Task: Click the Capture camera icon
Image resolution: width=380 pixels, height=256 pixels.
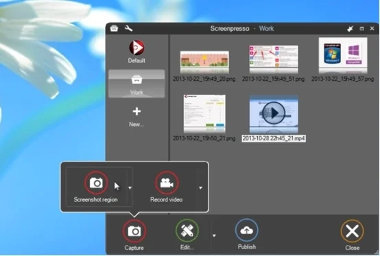Action: (x=134, y=231)
